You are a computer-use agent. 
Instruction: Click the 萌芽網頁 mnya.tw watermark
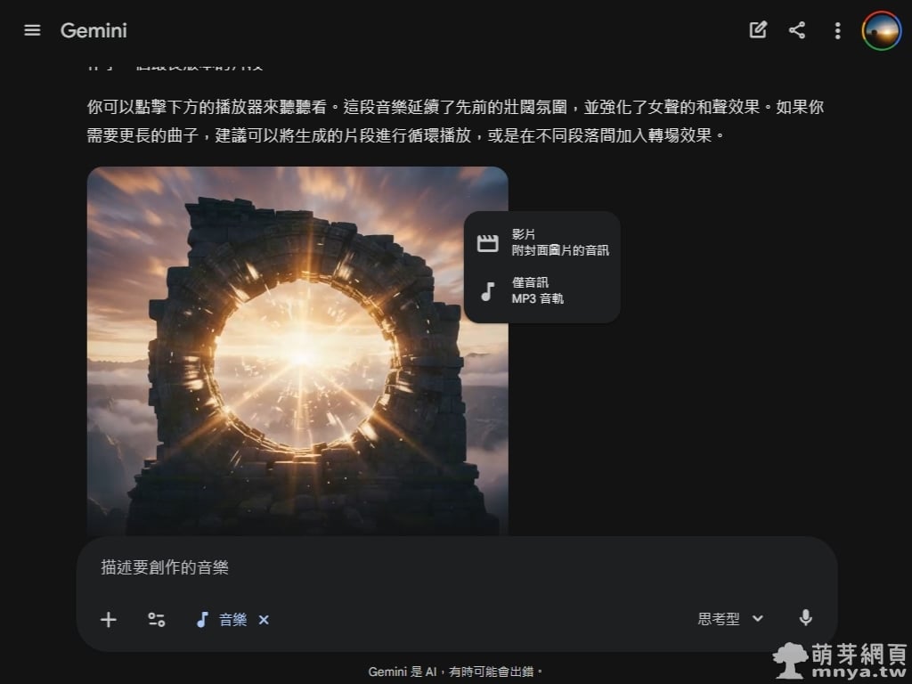pos(839,661)
